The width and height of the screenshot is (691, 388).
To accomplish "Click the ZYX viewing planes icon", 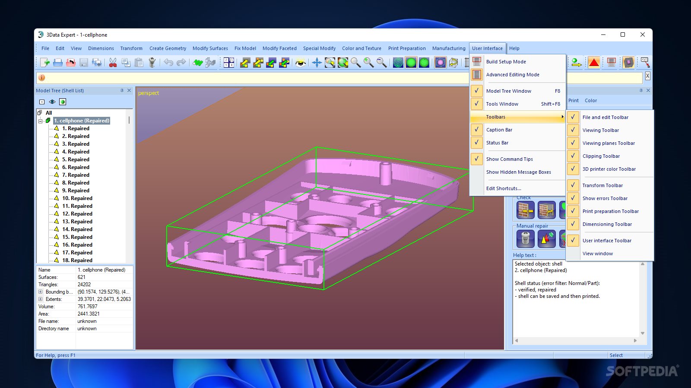I will pyautogui.click(x=229, y=63).
